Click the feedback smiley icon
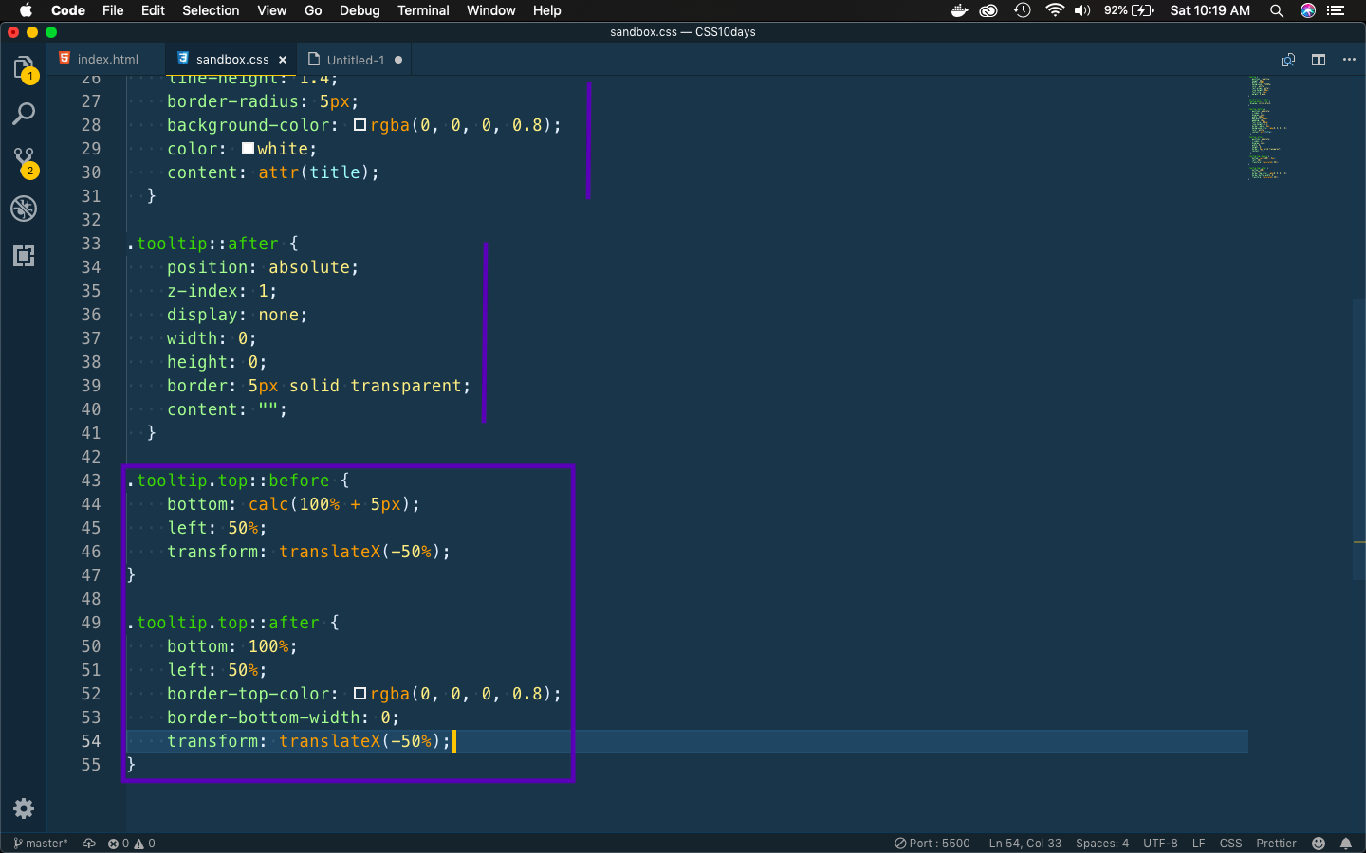Screen dimensions: 1366x853 pos(1319,844)
